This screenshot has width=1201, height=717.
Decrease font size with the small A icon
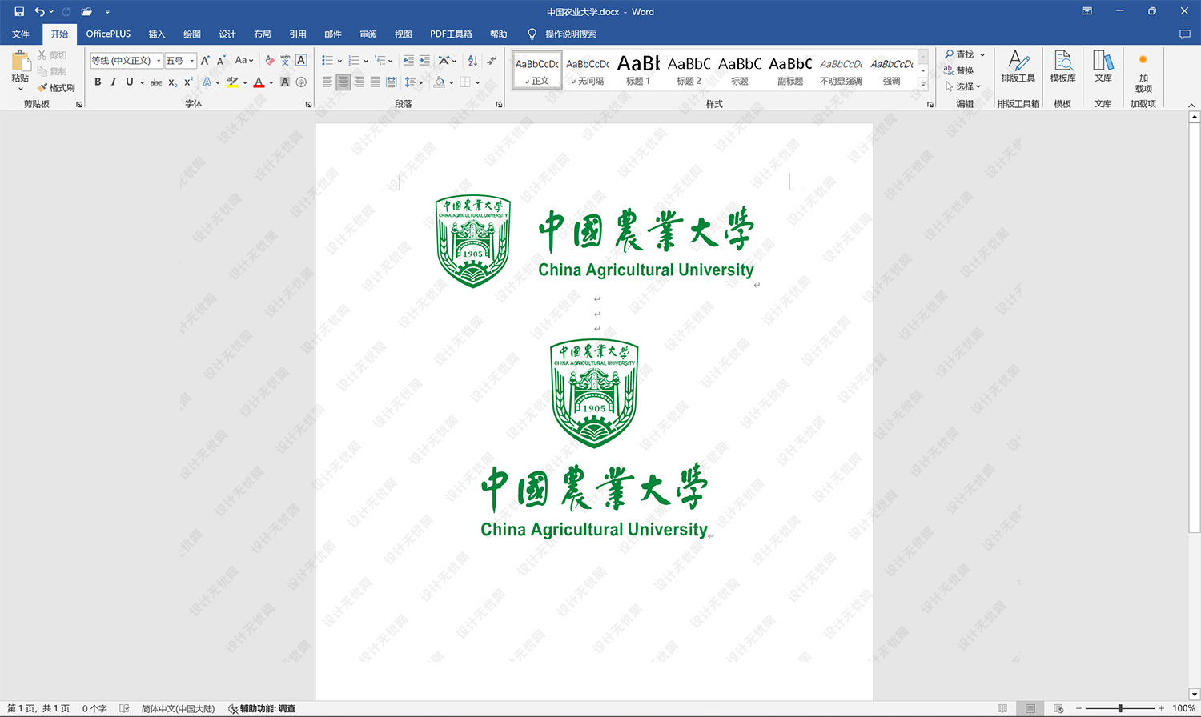tap(221, 61)
